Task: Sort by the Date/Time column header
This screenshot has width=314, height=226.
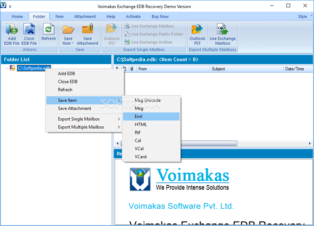Action: [298, 69]
